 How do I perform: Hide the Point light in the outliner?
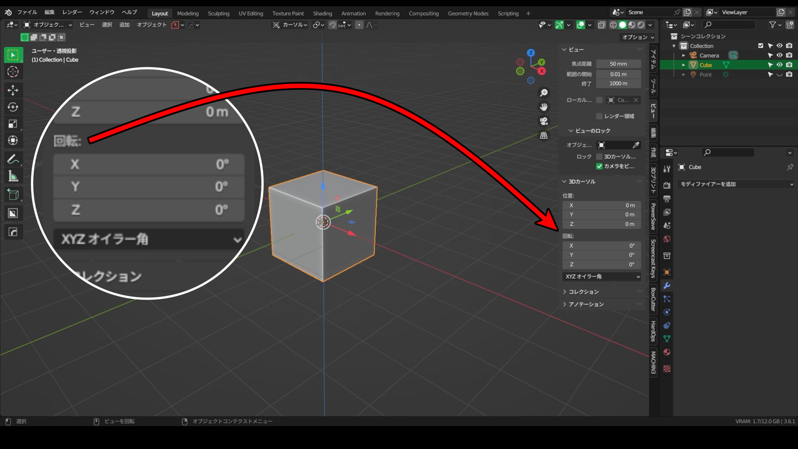(779, 74)
